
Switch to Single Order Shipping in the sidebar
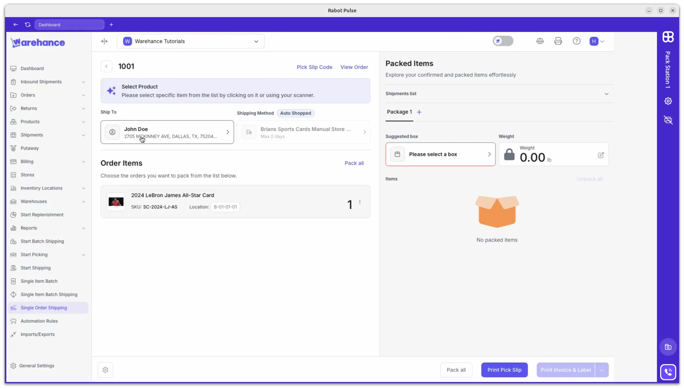[x=43, y=308]
